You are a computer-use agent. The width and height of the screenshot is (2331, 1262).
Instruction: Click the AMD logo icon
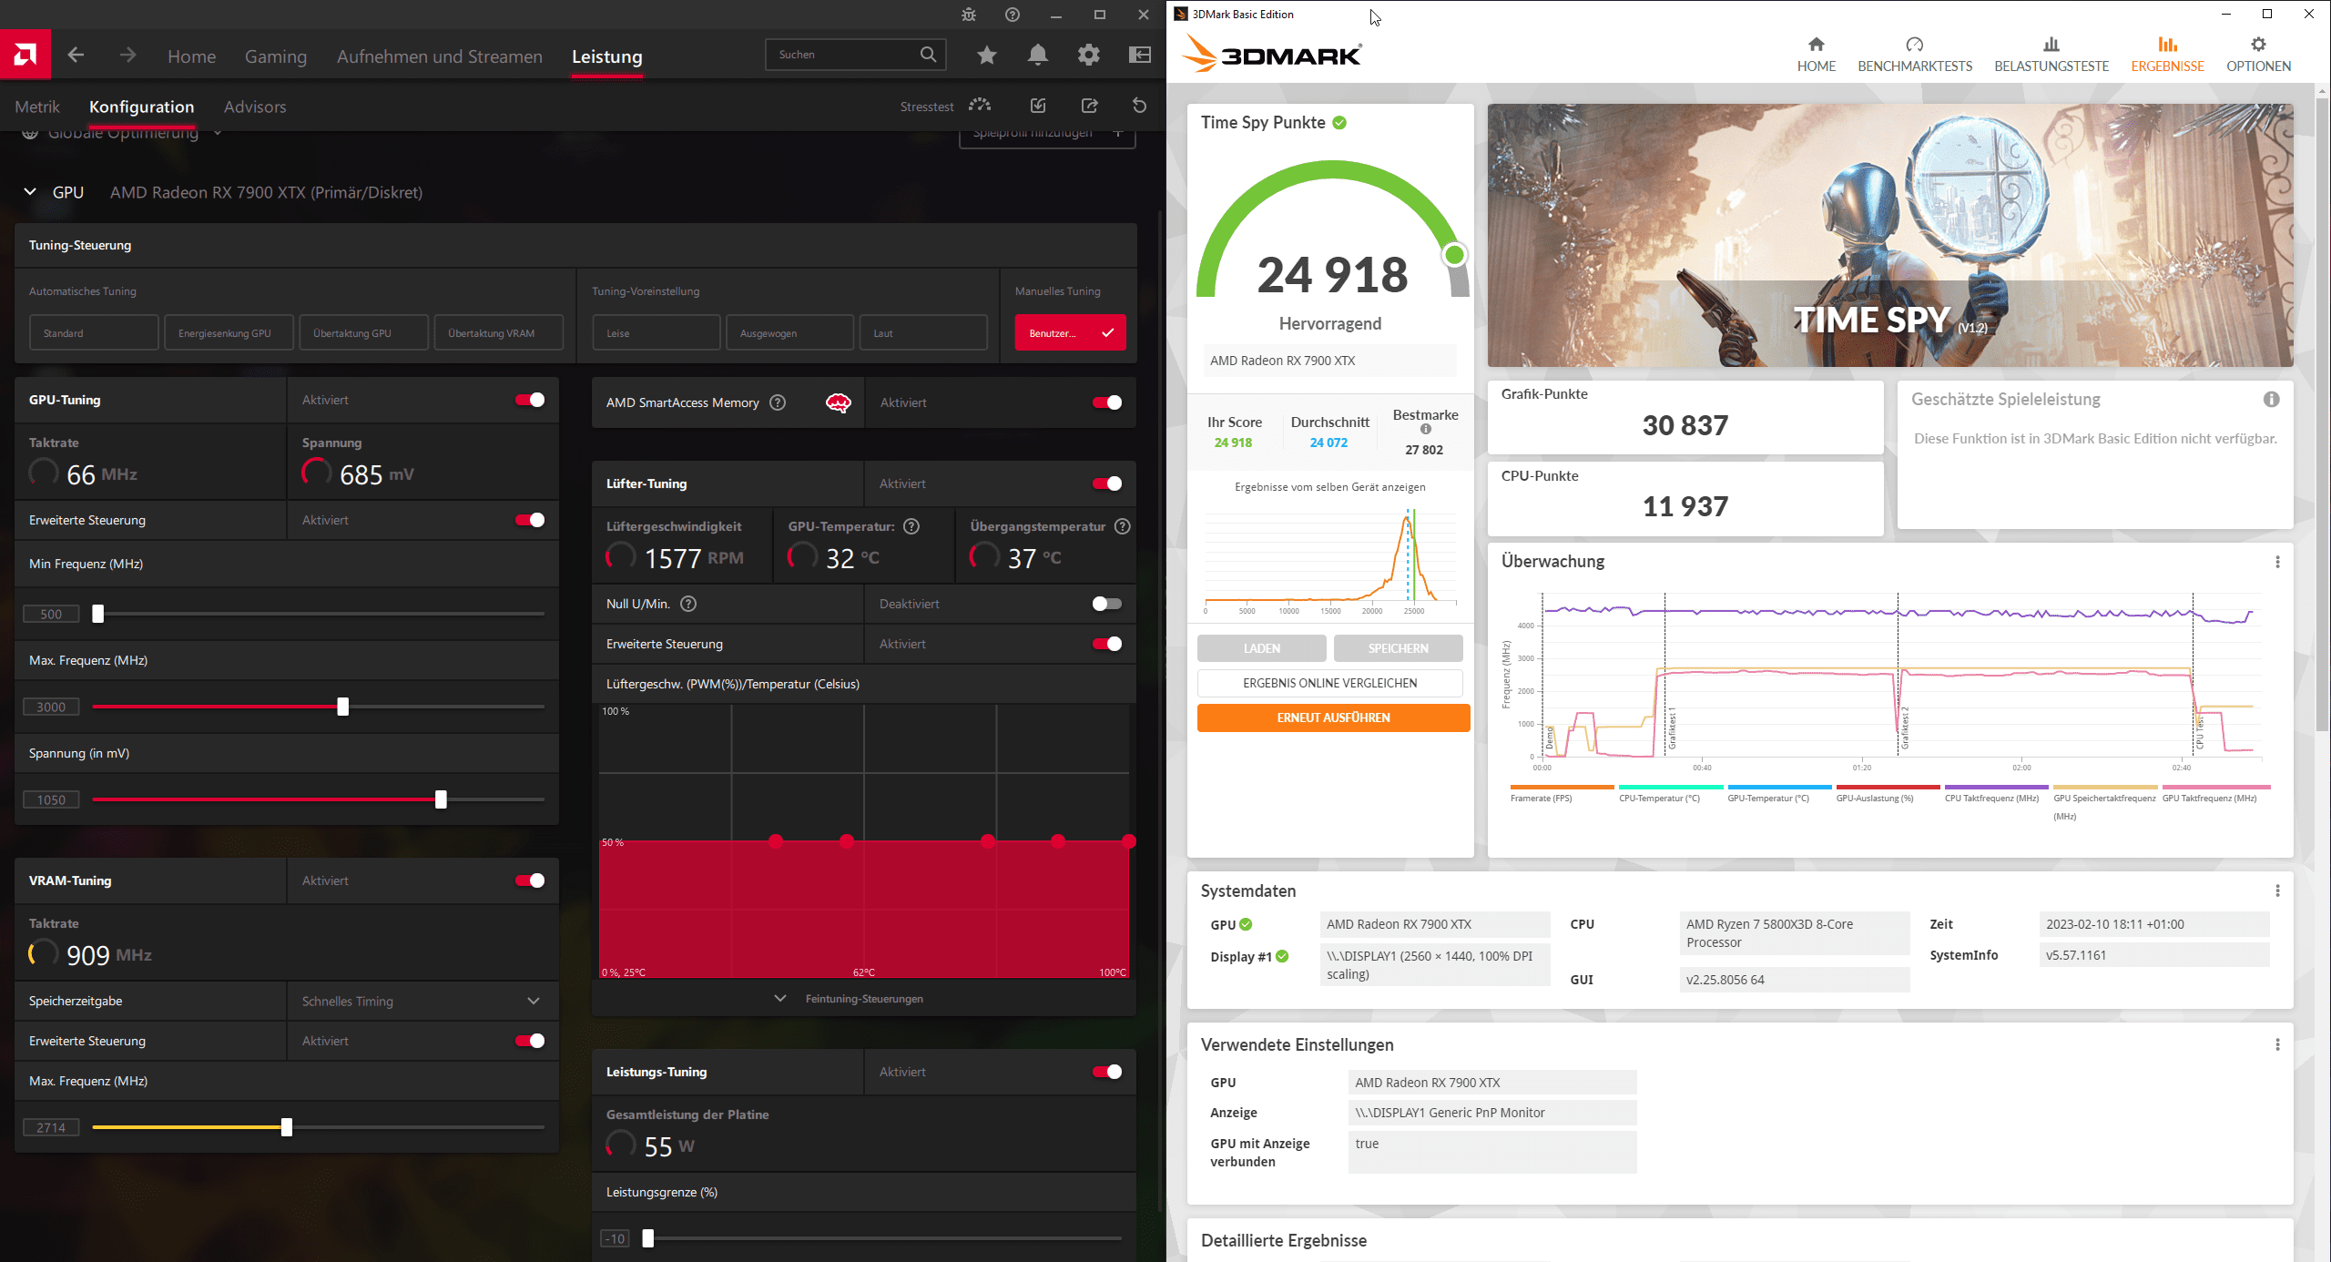pos(25,55)
